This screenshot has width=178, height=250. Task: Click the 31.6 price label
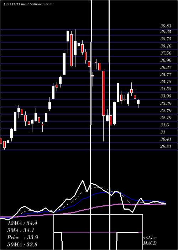tap(164, 125)
